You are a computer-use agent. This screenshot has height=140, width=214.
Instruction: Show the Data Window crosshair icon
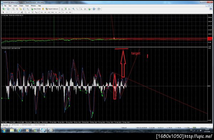point(17,9)
